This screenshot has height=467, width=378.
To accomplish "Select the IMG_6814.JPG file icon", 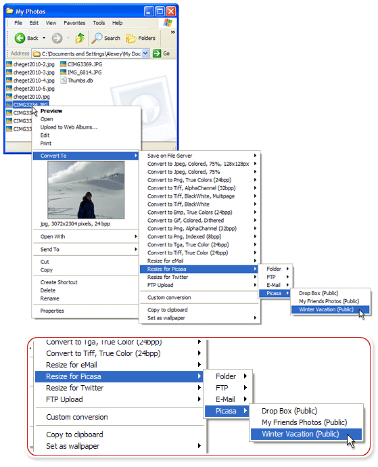I will click(63, 72).
